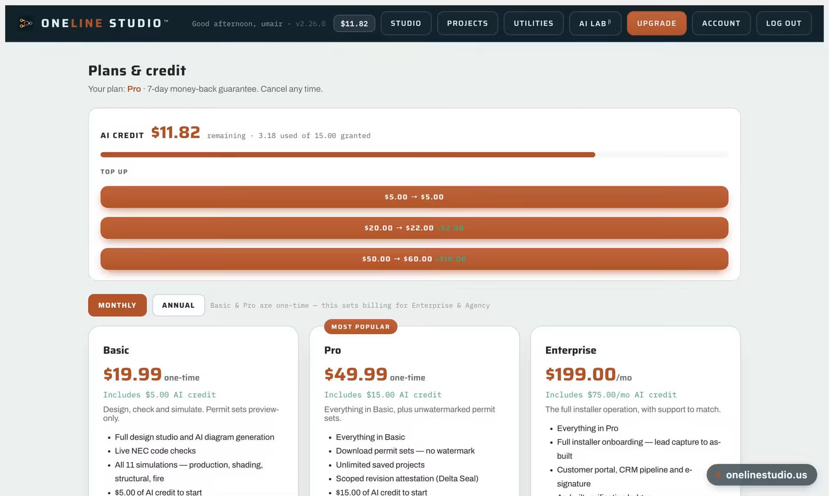Image resolution: width=829 pixels, height=496 pixels.
Task: Open the OneLine Studio home wordmark
Action: point(104,23)
